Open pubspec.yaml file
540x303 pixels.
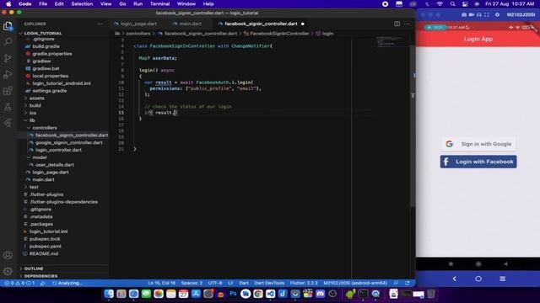click(45, 247)
